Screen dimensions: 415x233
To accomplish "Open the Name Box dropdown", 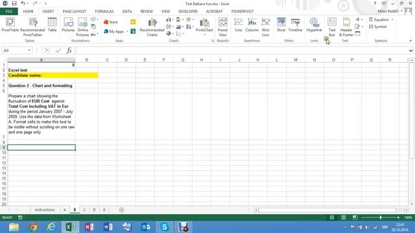I will (x=29, y=50).
